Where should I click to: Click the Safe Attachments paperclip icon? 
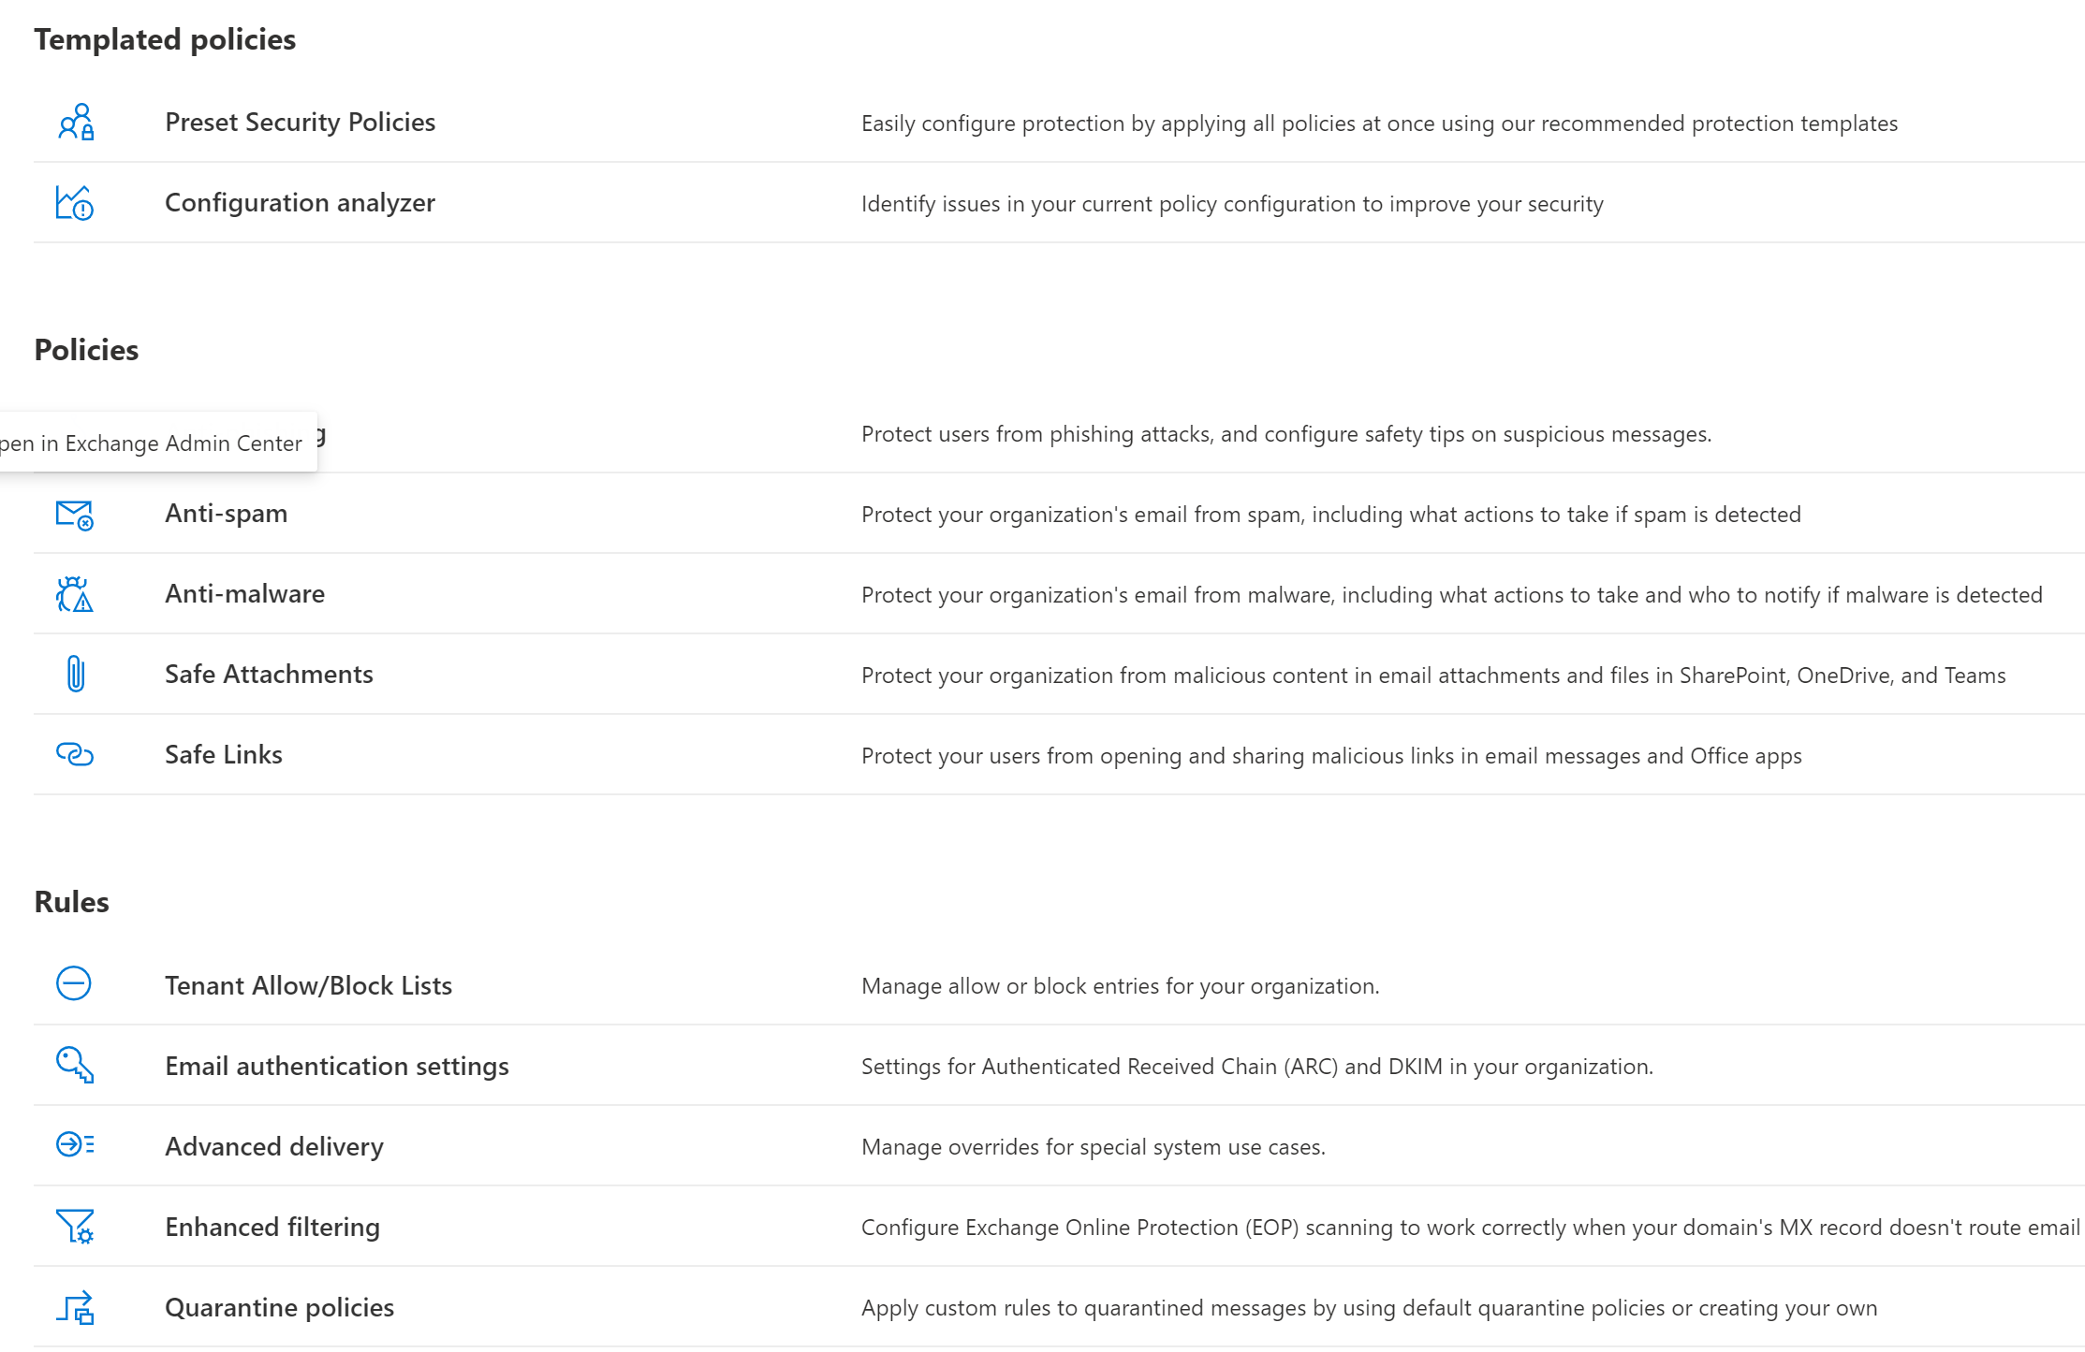76,675
